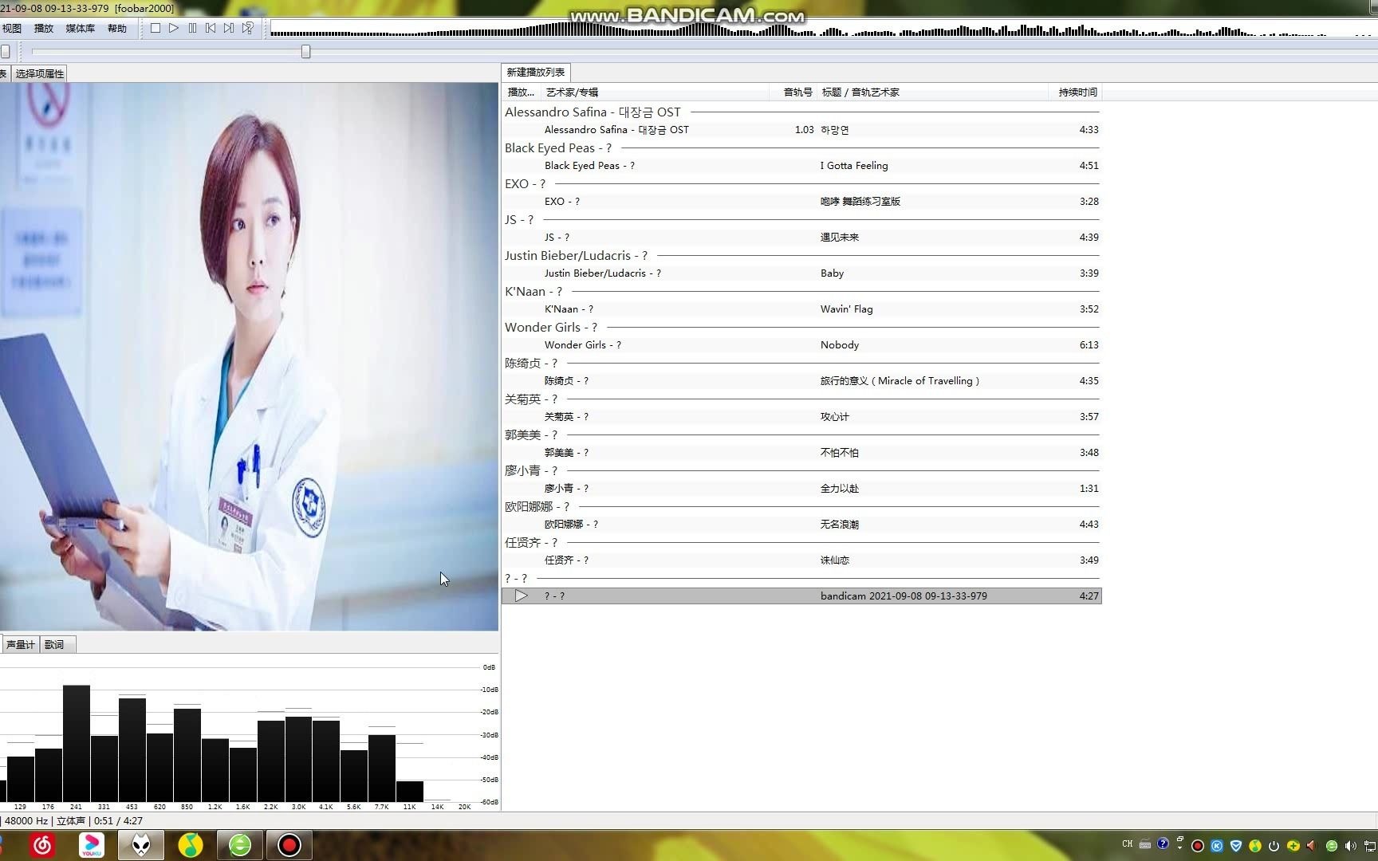Select the track 攻心计
1378x861 pixels.
(x=801, y=417)
